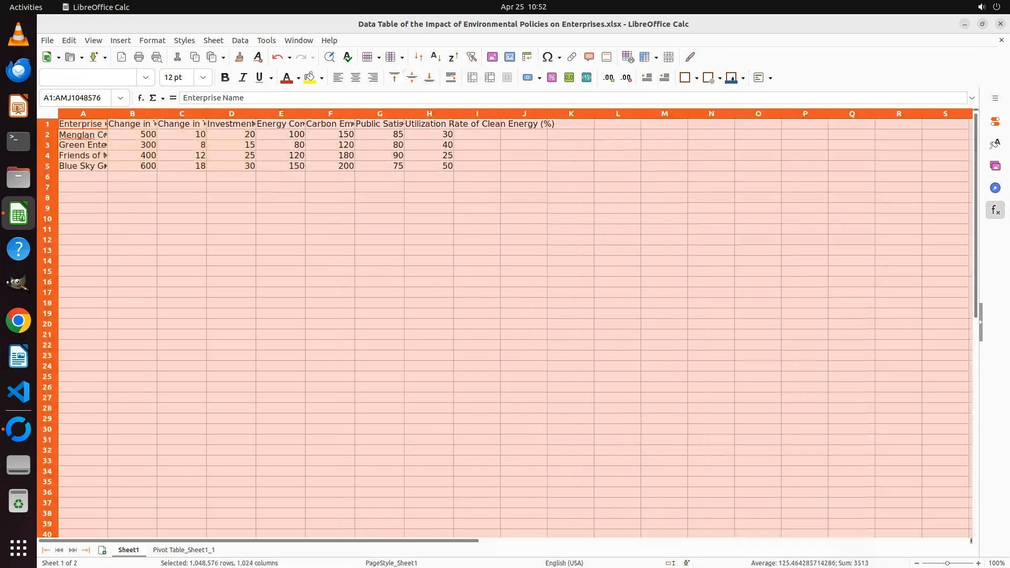This screenshot has height=568, width=1010.
Task: Insert a chart using toolbar icon
Action: [x=509, y=57]
